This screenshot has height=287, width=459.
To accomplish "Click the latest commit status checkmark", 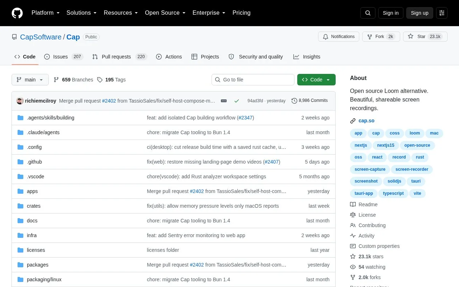I will [237, 101].
